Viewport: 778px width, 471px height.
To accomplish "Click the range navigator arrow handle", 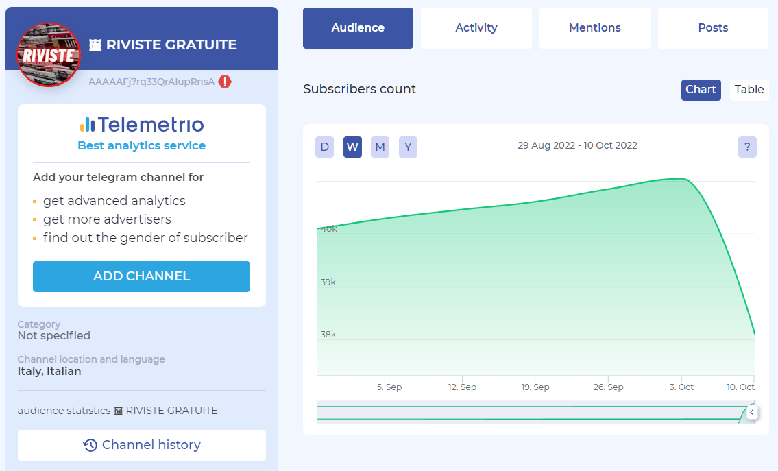I will pyautogui.click(x=752, y=412).
